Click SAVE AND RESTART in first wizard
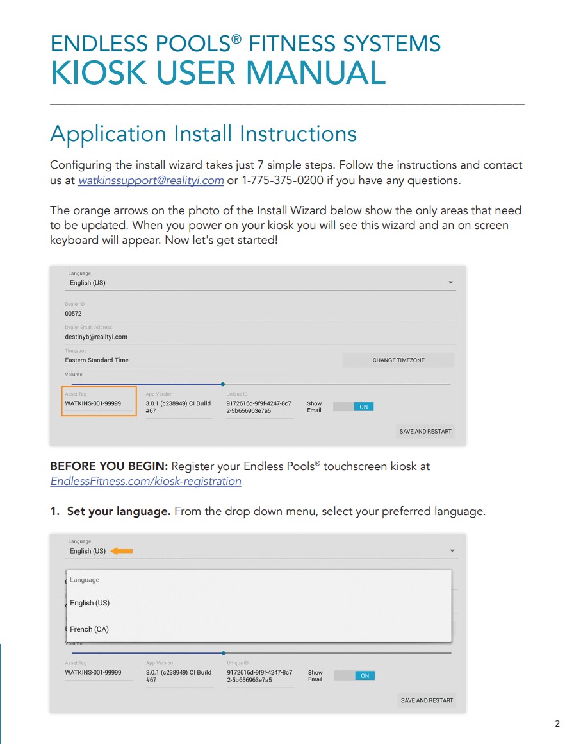The width and height of the screenshot is (574, 744). (x=425, y=431)
